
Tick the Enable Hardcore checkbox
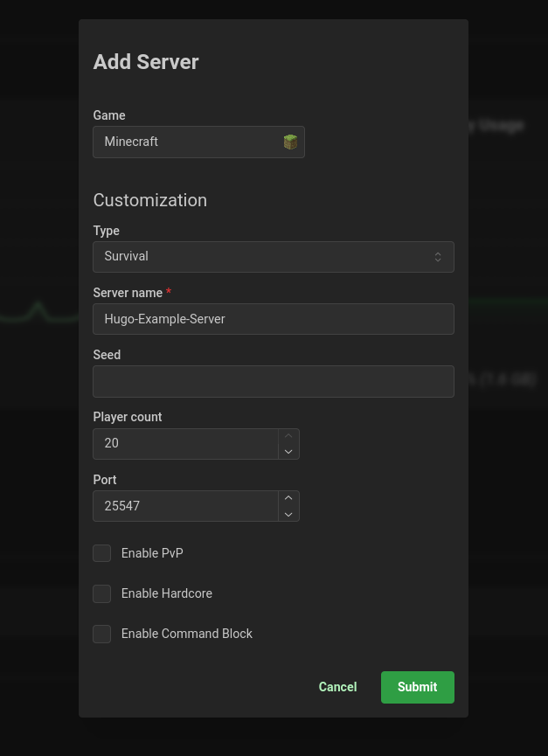tap(102, 593)
